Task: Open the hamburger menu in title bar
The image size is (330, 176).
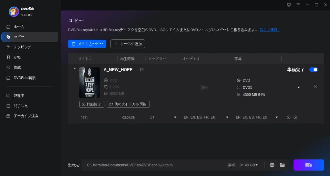Action: point(298,5)
